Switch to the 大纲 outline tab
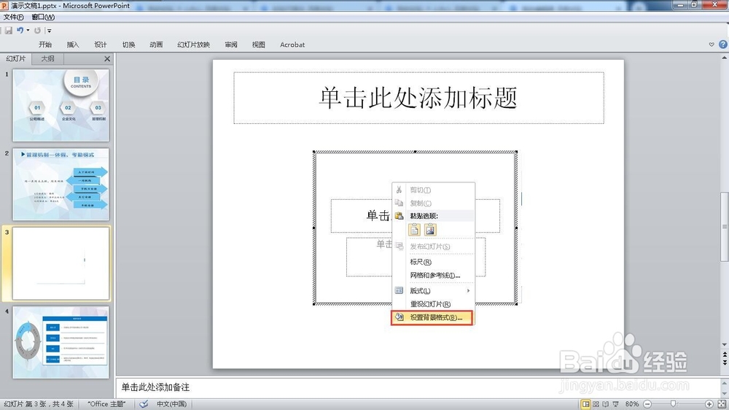Viewport: 729px width, 410px height. pyautogui.click(x=47, y=58)
